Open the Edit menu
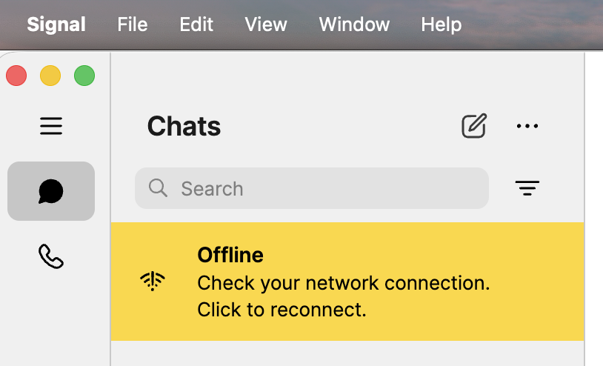603x366 pixels. coord(196,24)
